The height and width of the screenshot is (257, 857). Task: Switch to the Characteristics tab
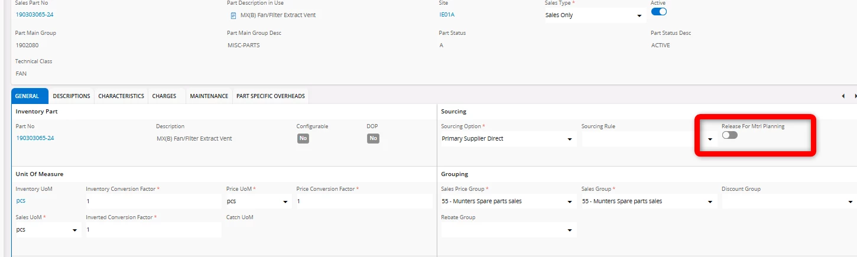(x=121, y=96)
